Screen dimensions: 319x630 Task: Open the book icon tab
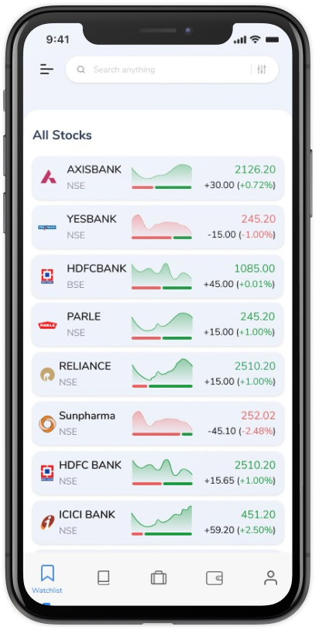click(x=103, y=578)
